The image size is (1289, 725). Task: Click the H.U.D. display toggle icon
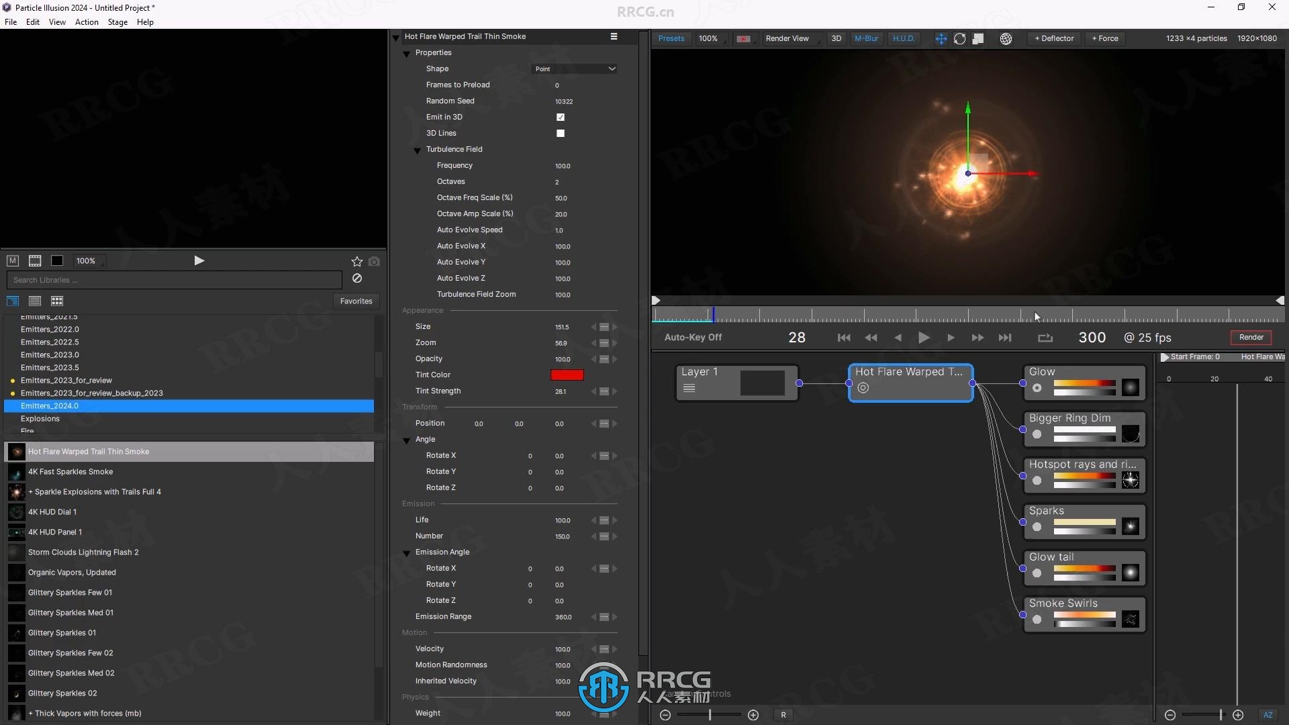point(902,38)
